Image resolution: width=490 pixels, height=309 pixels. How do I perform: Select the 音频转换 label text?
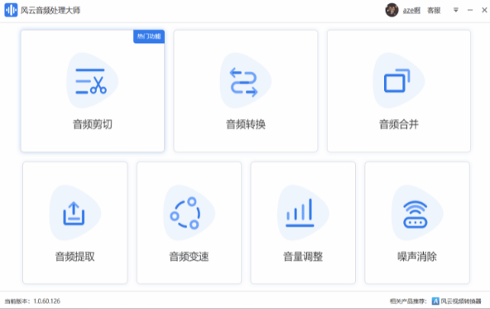(246, 124)
